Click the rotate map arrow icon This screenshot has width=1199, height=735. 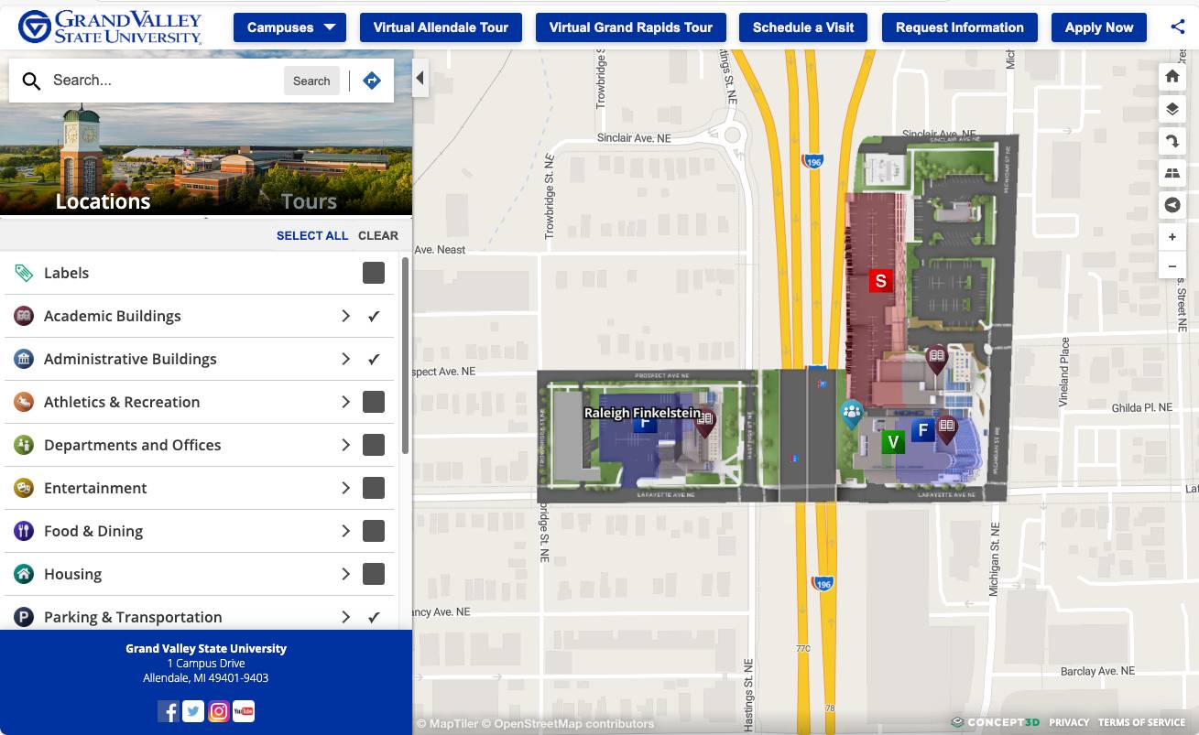click(1172, 142)
